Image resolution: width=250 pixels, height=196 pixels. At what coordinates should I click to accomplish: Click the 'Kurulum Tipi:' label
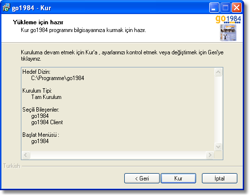pyautogui.click(x=37, y=91)
